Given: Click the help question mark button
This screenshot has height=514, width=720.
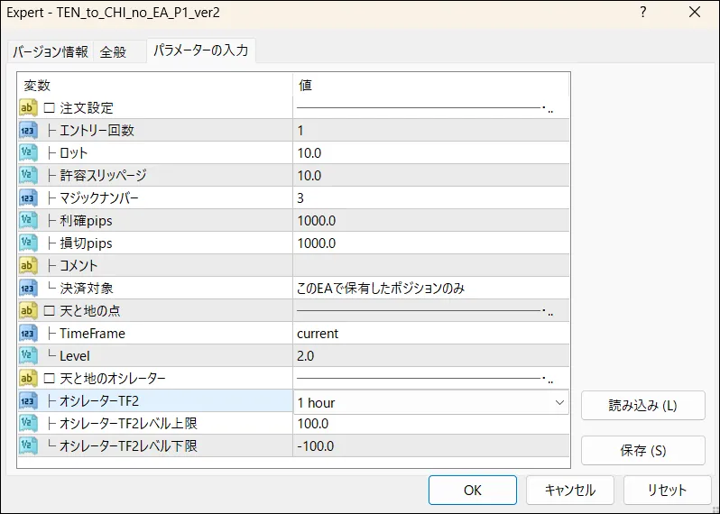Looking at the screenshot, I should 643,13.
